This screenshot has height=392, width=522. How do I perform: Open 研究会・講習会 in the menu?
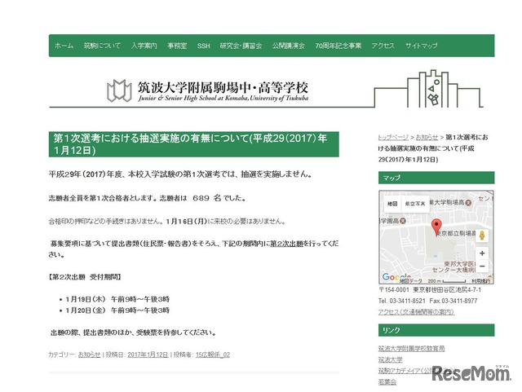click(241, 46)
